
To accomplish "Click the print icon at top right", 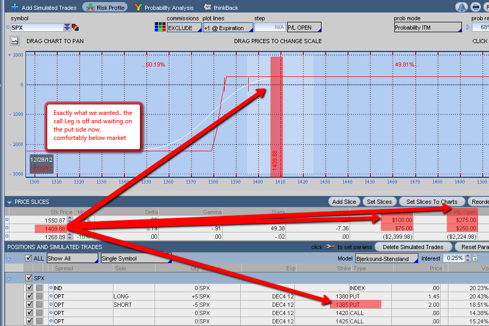I will click(475, 7).
